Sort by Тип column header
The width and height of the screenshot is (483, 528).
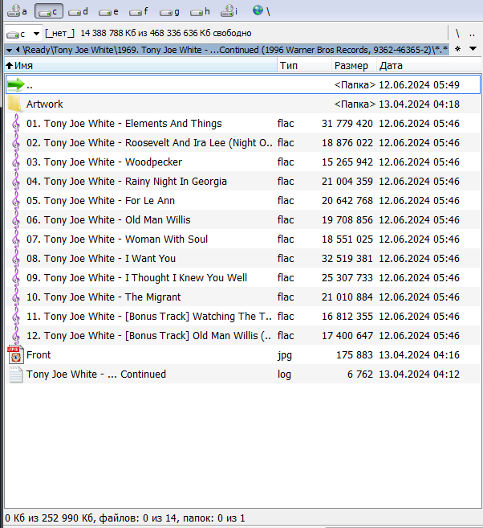pos(305,65)
